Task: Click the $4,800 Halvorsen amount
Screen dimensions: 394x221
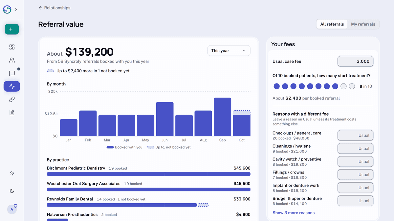Action: point(243,214)
